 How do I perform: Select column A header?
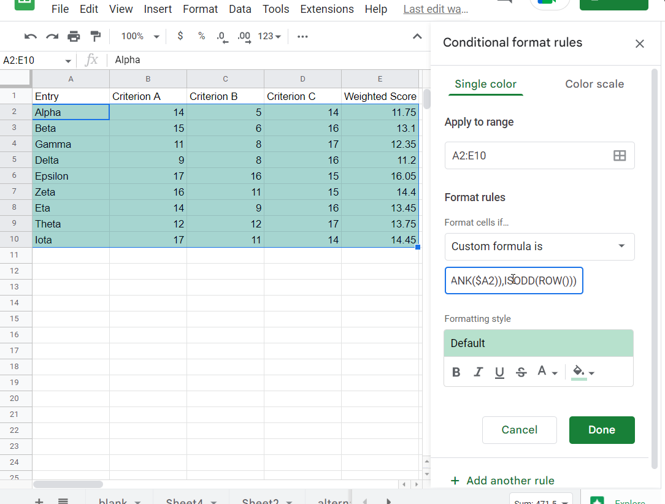(x=71, y=79)
